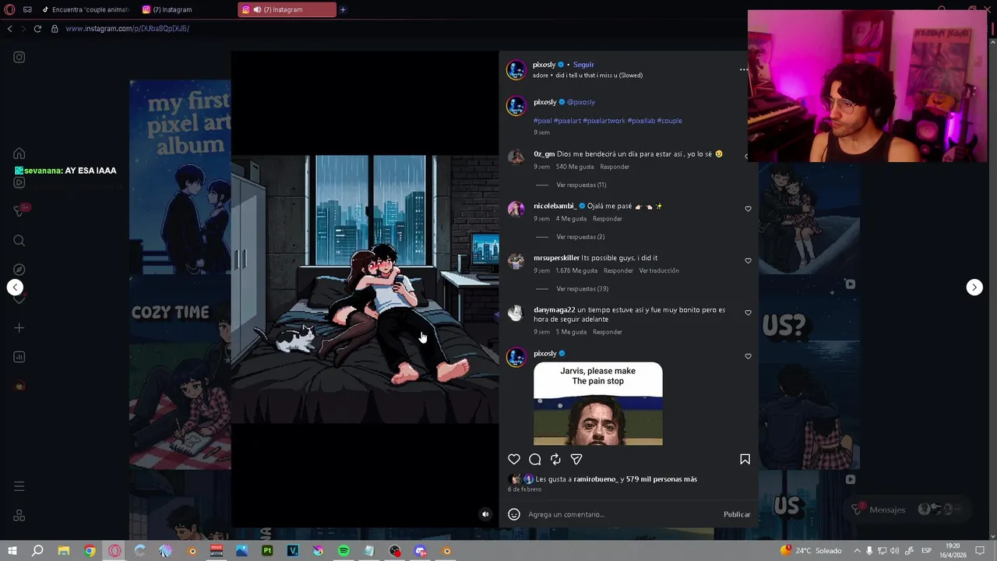Image resolution: width=997 pixels, height=561 pixels.
Task: Follow pixosly with Seguir link
Action: tap(583, 65)
